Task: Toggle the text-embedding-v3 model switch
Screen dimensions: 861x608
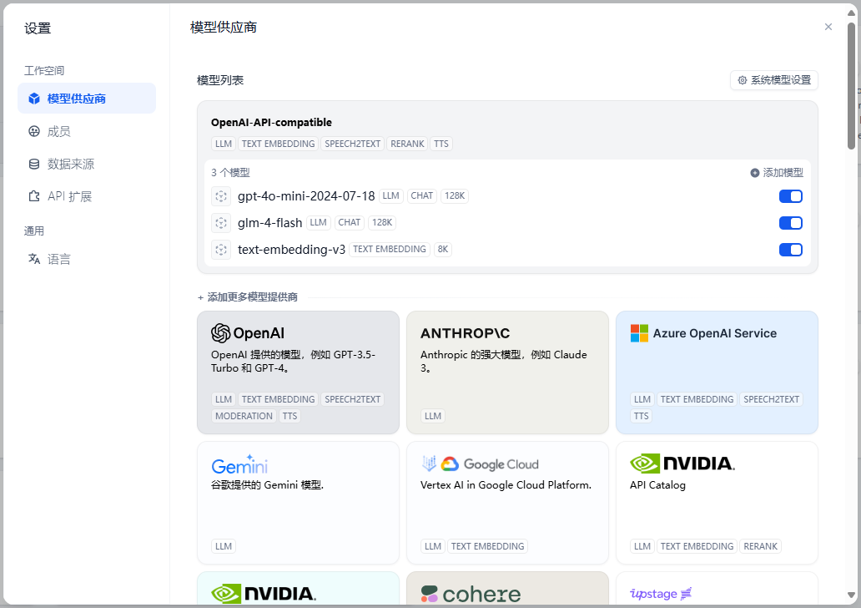Action: tap(791, 250)
